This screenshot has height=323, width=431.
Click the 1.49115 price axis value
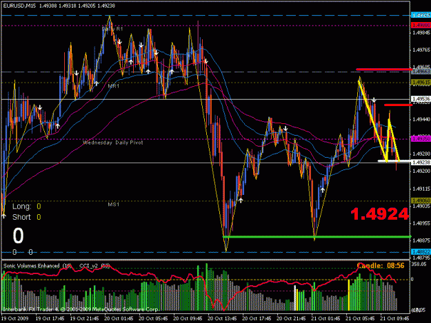tap(421, 189)
